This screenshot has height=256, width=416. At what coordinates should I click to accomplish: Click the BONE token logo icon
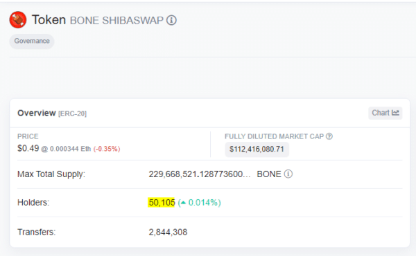18,20
